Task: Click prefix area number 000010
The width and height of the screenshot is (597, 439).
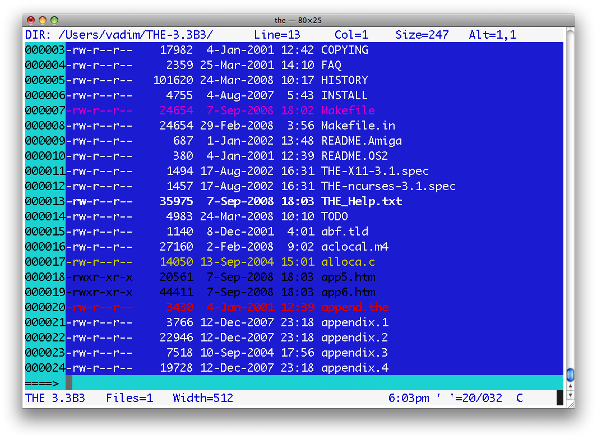Action: pos(45,156)
